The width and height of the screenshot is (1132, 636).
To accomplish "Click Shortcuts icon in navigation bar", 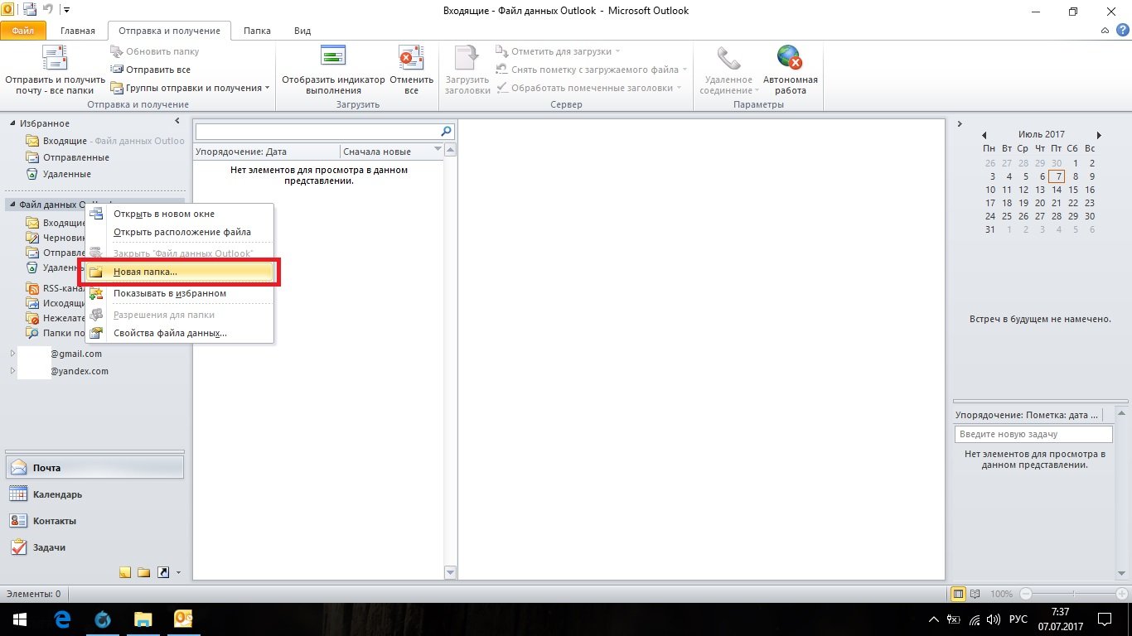I will (163, 572).
